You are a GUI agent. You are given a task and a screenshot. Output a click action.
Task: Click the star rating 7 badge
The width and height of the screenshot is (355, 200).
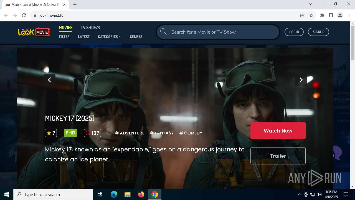(x=51, y=133)
